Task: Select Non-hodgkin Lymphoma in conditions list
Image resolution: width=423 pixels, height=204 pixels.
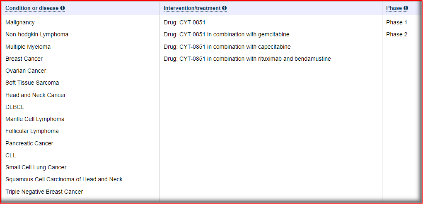Action: [x=37, y=34]
